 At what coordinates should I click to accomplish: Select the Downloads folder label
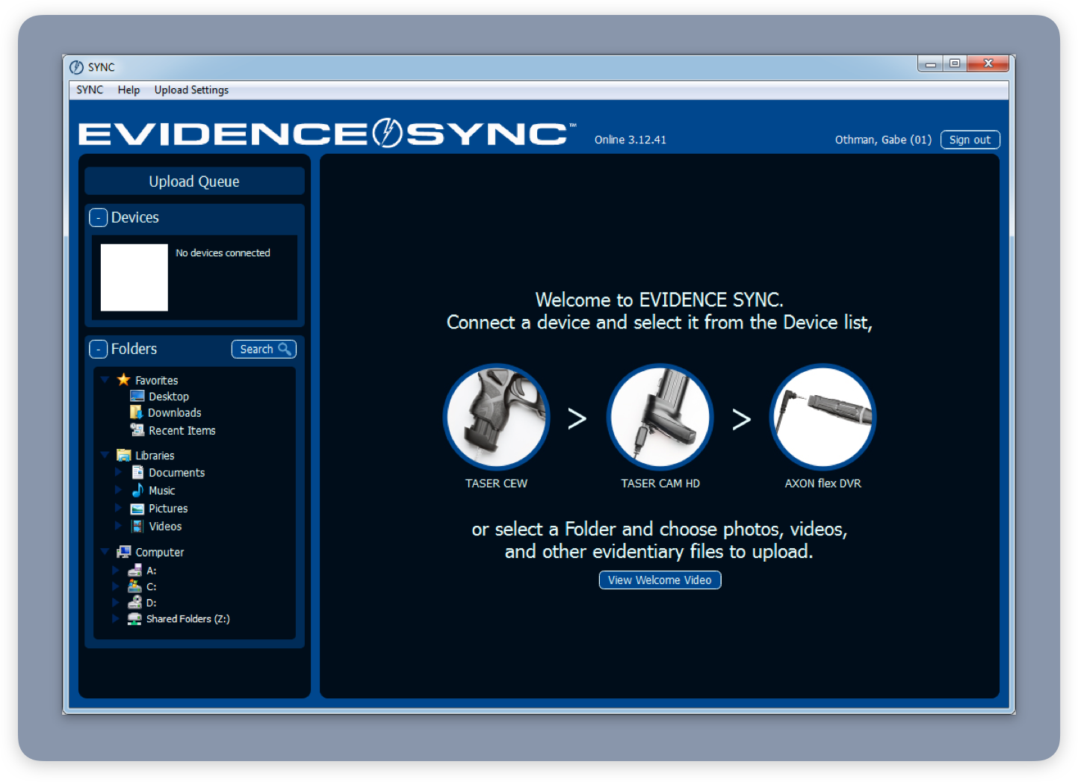175,413
